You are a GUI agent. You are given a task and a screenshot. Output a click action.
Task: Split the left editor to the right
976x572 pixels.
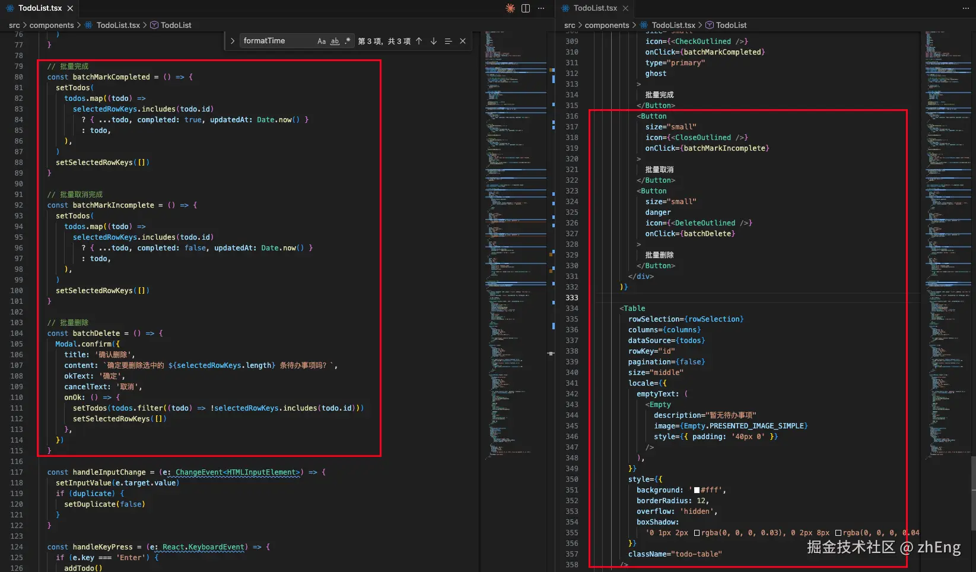pos(526,8)
